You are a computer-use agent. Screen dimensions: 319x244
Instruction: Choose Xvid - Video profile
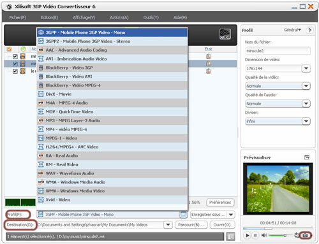coord(112,200)
